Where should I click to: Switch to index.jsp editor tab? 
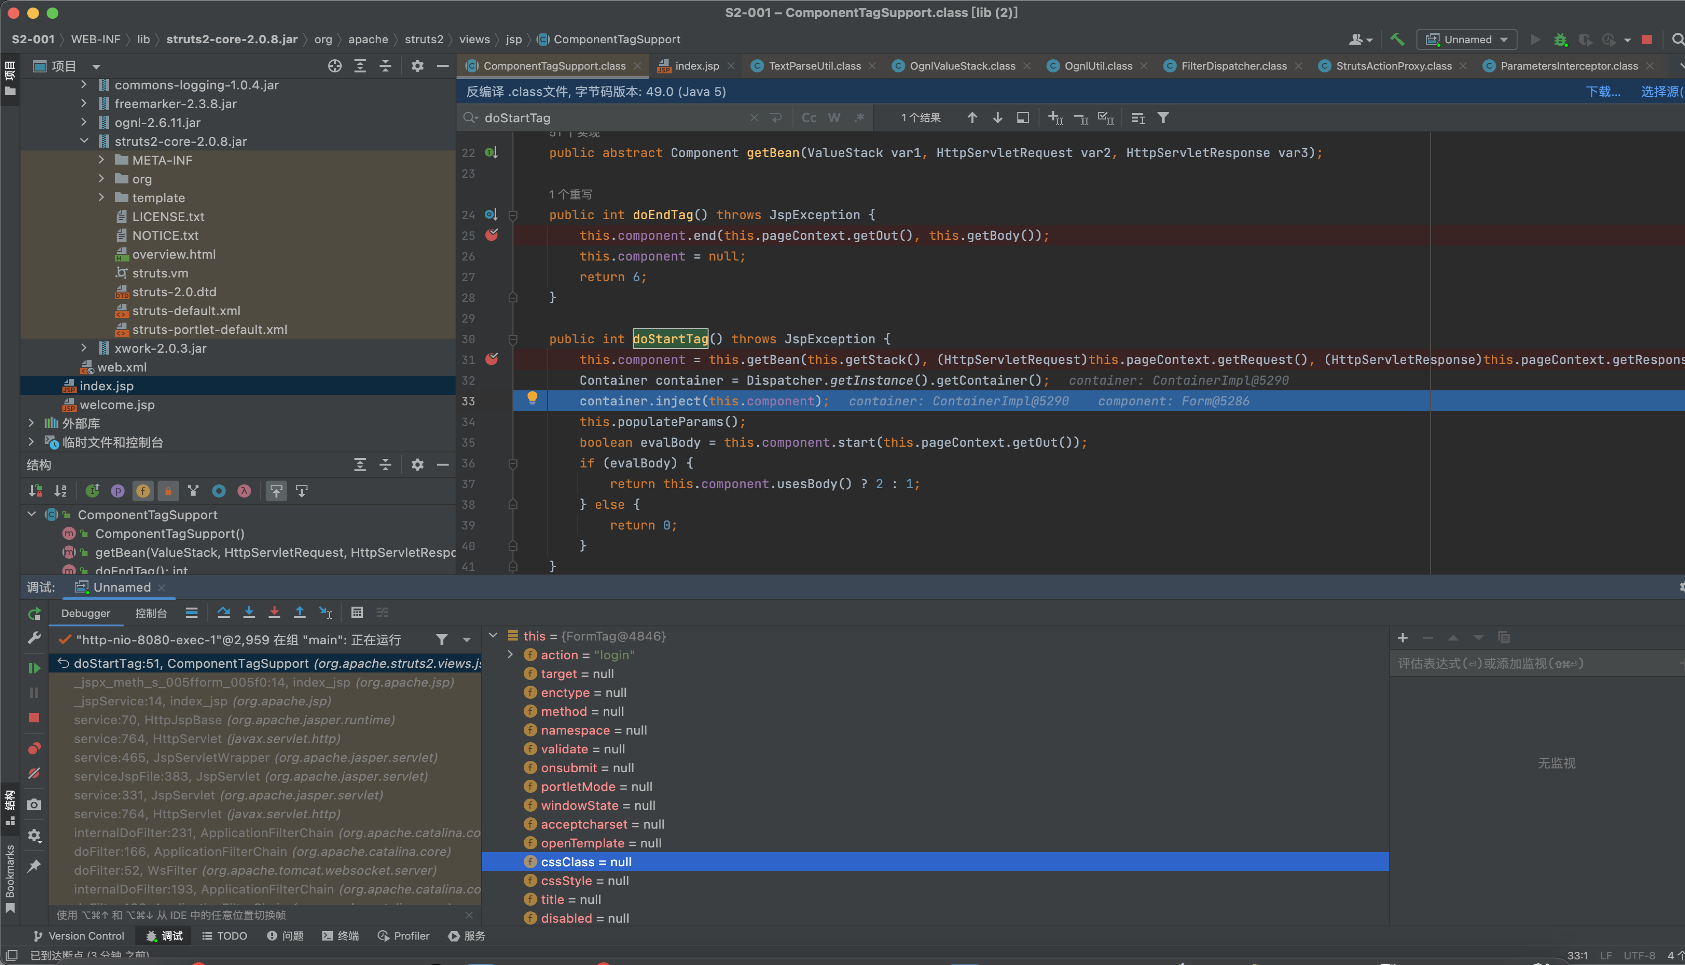click(696, 66)
